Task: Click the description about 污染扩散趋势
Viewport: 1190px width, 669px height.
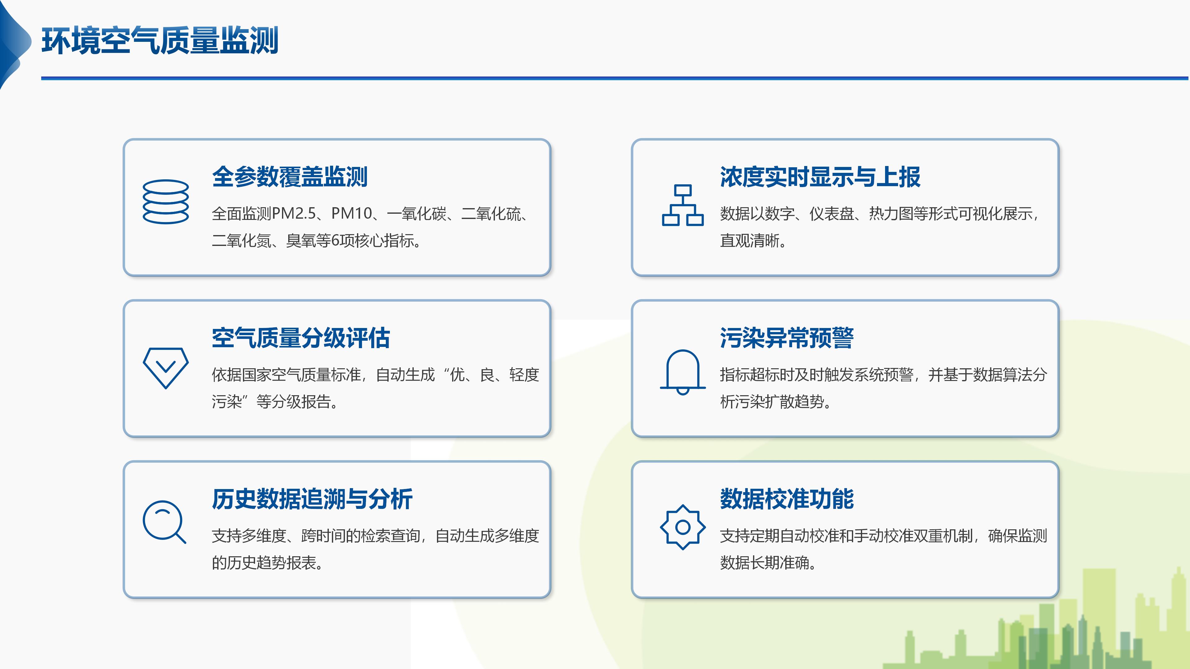Action: pos(883,388)
